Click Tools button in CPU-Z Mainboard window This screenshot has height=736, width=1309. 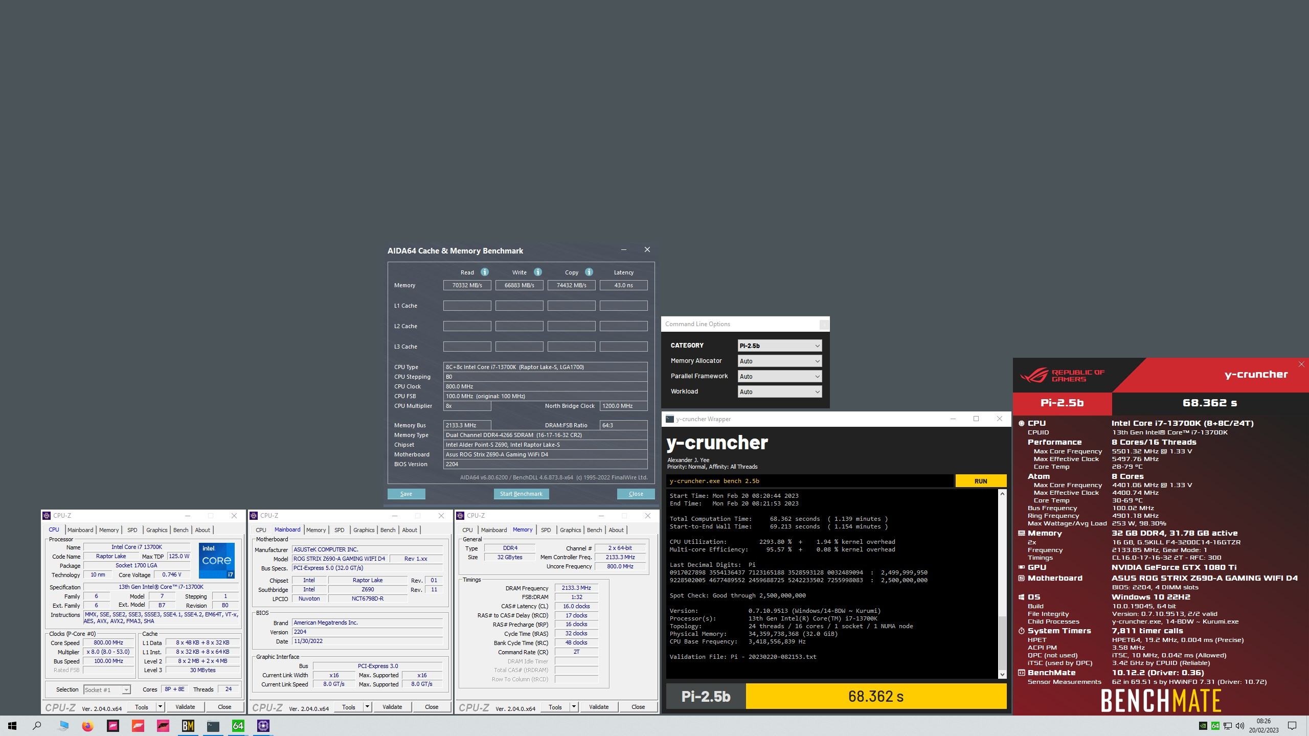click(x=349, y=707)
